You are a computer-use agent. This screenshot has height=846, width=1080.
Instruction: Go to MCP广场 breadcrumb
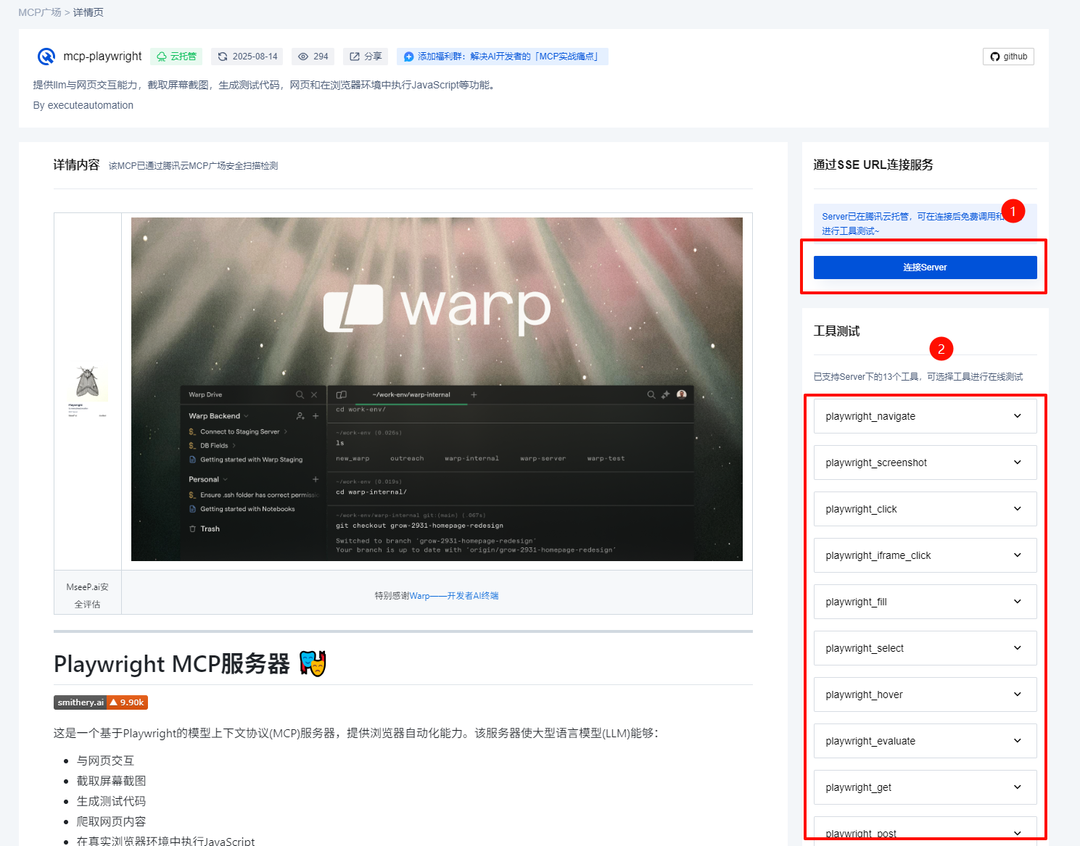(x=39, y=12)
